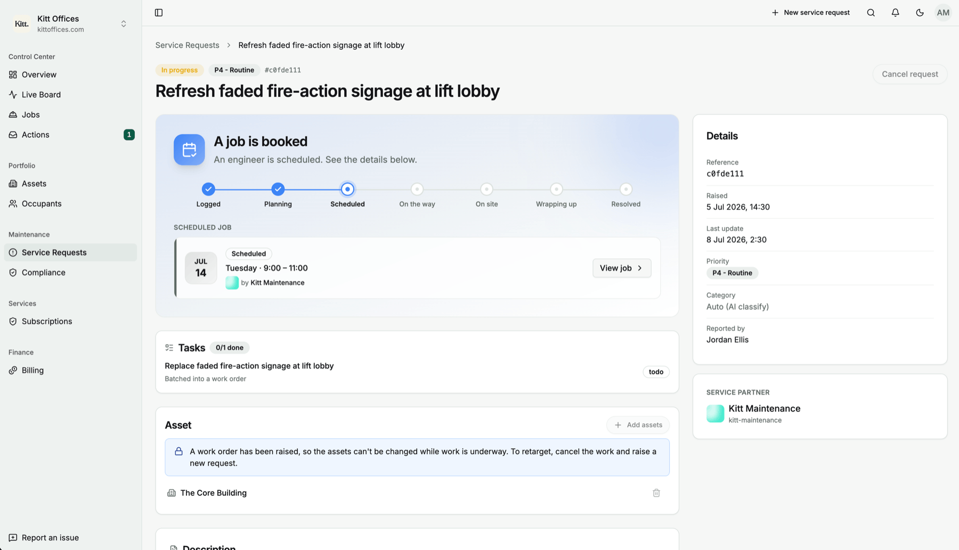Open Assets in sidebar
Viewport: 959px width, 550px height.
pos(70,184)
